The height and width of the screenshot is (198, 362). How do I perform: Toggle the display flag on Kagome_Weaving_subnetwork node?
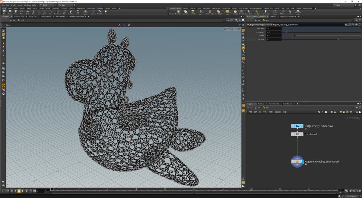pos(302,162)
